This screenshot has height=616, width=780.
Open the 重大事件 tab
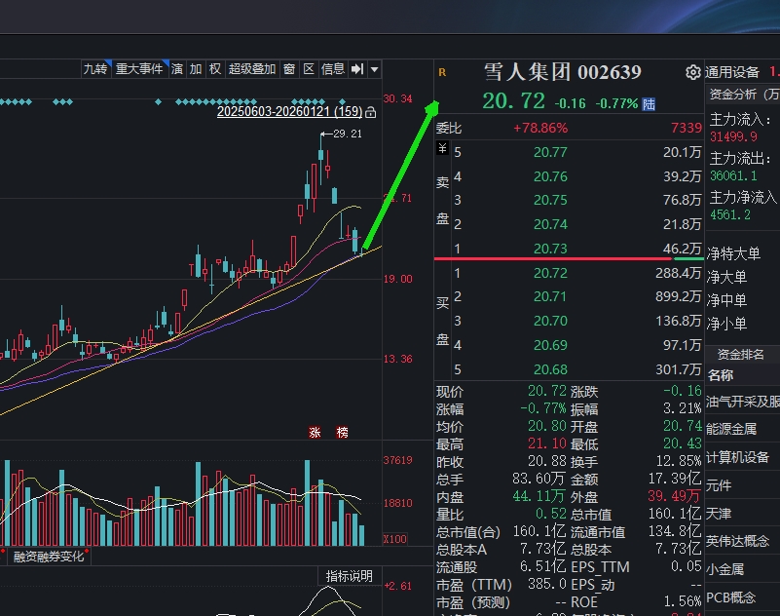(x=140, y=69)
